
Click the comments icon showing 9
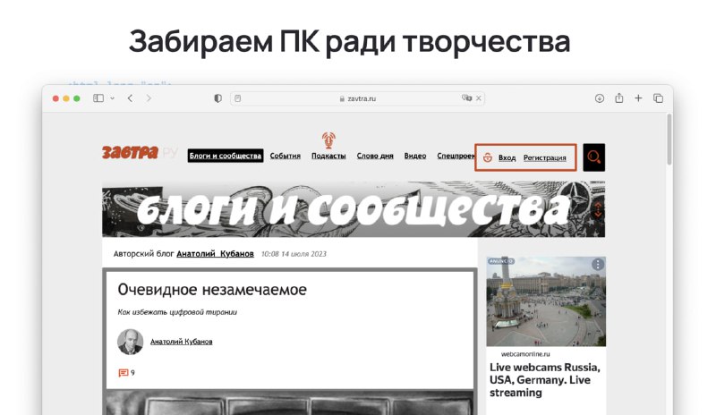point(124,373)
